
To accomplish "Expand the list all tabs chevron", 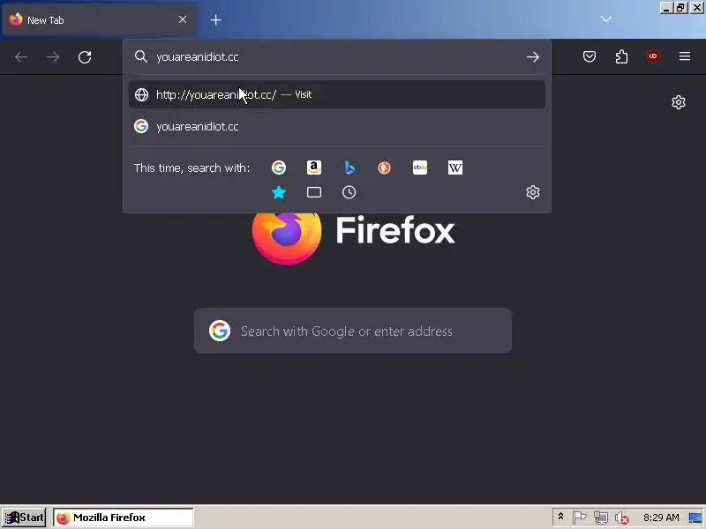I will click(606, 19).
